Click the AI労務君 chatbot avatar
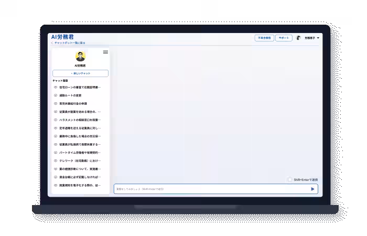 click(x=80, y=57)
